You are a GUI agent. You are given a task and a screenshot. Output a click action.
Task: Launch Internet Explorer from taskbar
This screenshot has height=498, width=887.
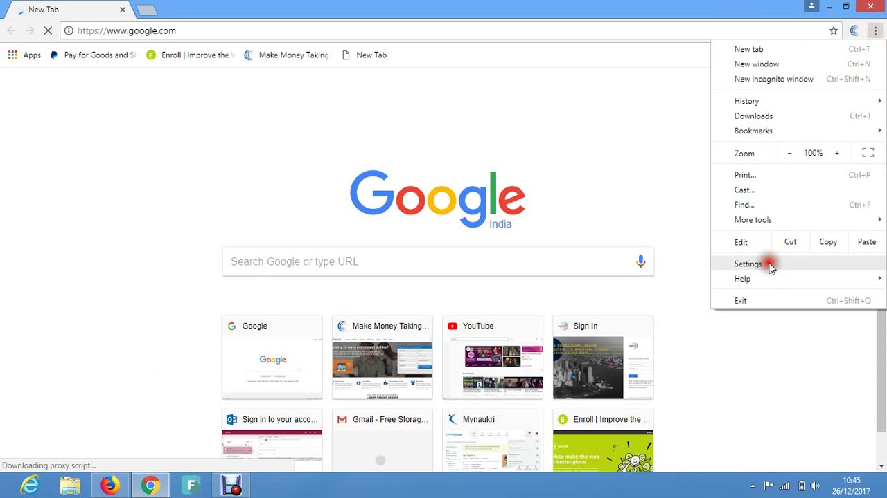(x=30, y=486)
